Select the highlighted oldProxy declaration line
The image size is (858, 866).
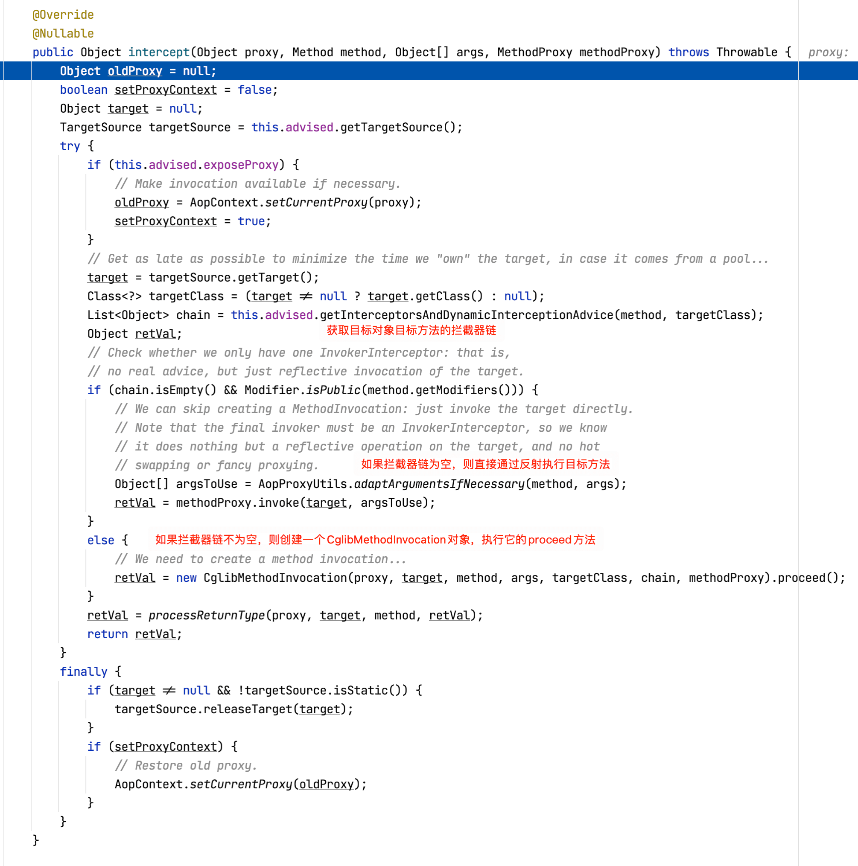coord(138,71)
